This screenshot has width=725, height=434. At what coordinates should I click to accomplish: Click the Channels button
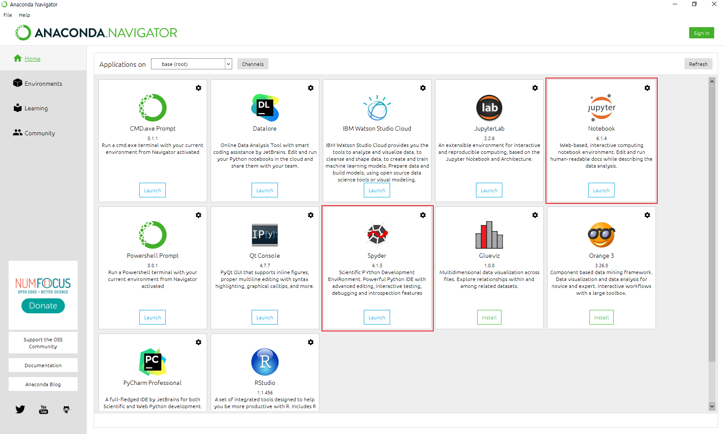coord(253,64)
